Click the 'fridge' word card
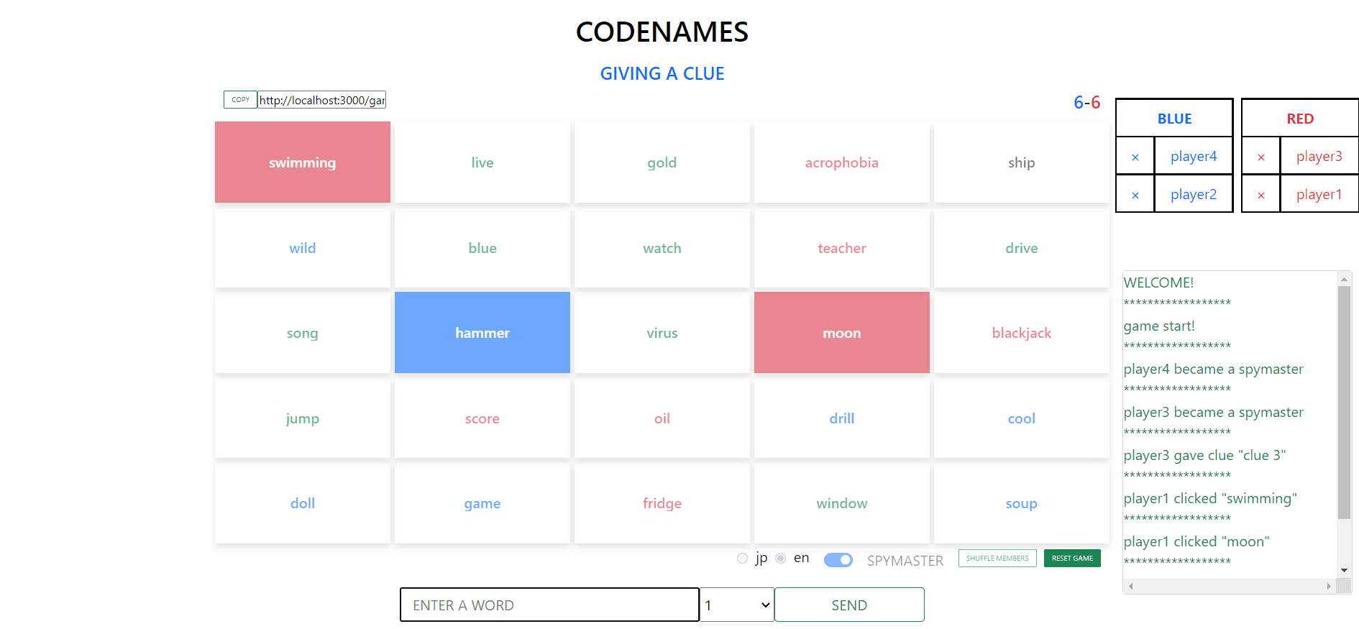The height and width of the screenshot is (629, 1359). pos(662,503)
